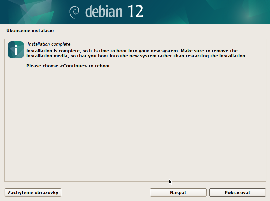
Task: Click the "Please choose <Continue> to reboot." line
Action: [x=69, y=66]
